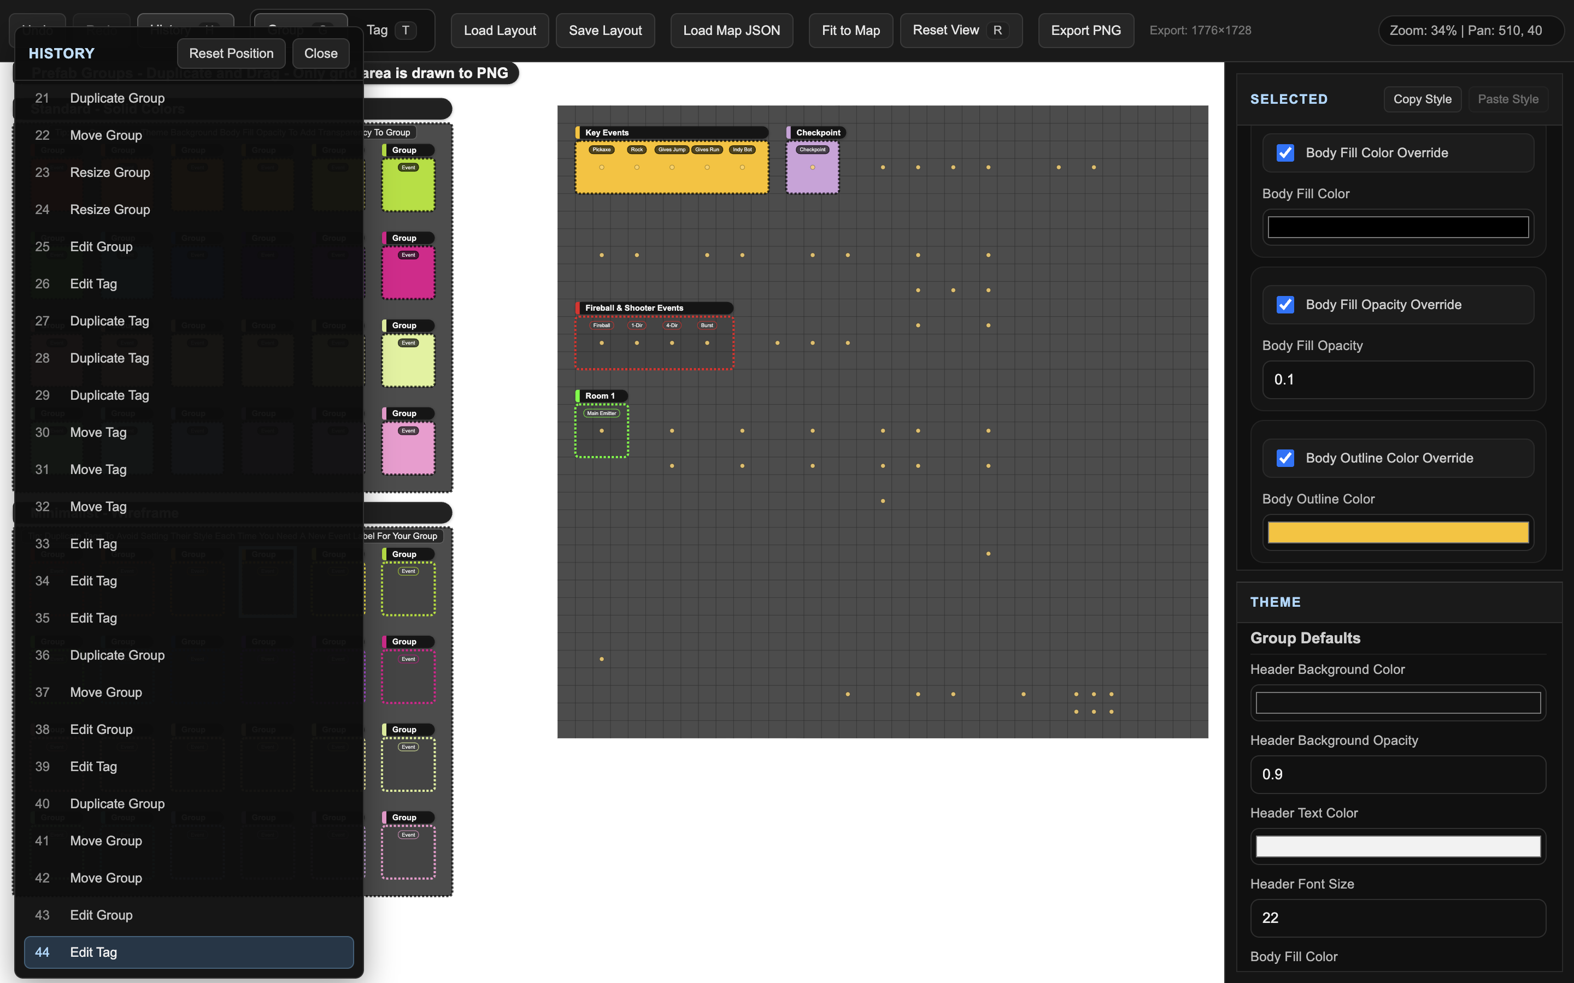Select the Key Events group header
This screenshot has width=1574, height=983.
click(x=671, y=133)
